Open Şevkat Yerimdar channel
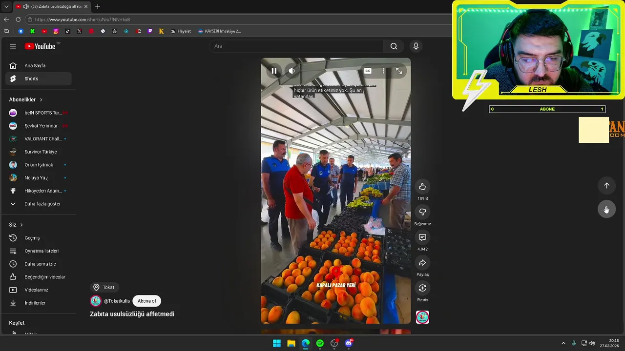 39,126
